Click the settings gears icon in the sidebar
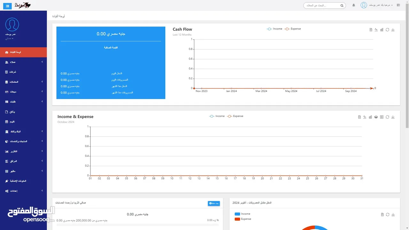The height and width of the screenshot is (230, 409). 7,191
